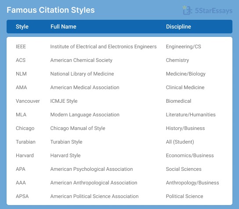Select the 'Discipline' column header

(x=178, y=26)
